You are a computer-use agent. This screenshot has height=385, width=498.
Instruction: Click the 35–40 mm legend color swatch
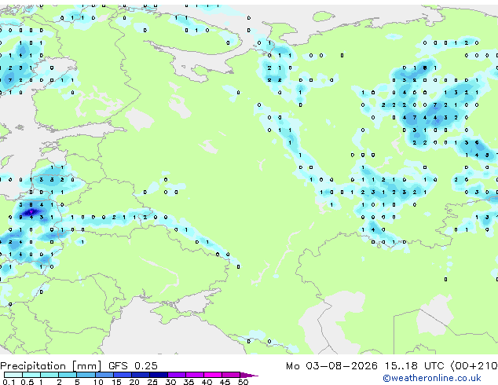coord(195,375)
